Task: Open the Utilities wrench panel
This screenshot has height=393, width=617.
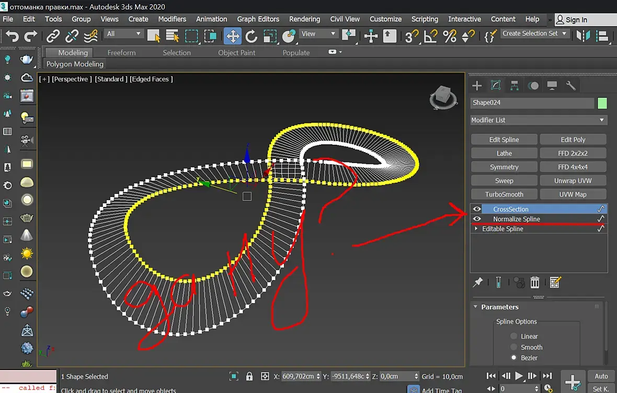Action: tap(571, 86)
